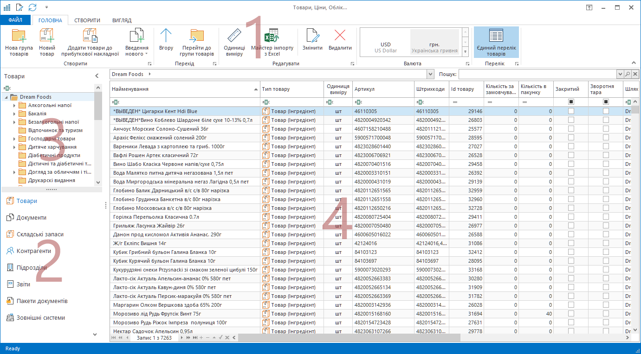Open the ФАЙЛ menu tab
641x354 pixels.
pyautogui.click(x=15, y=20)
